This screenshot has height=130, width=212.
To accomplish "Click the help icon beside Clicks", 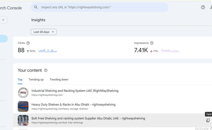I will (x=28, y=43).
